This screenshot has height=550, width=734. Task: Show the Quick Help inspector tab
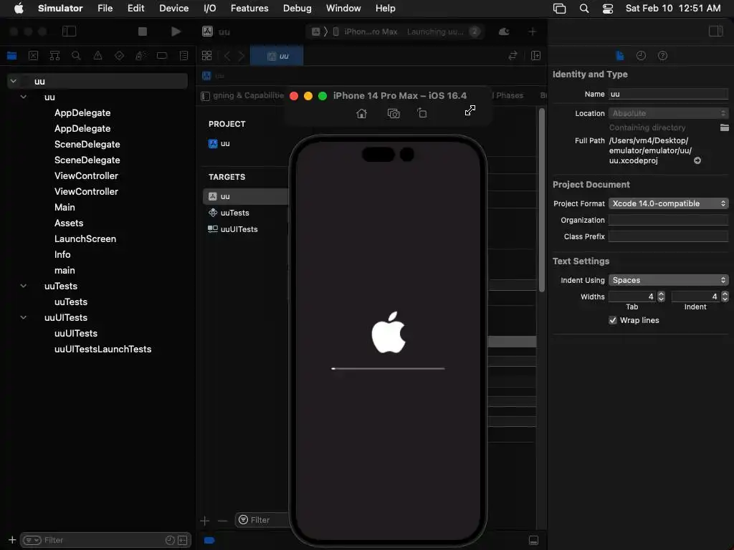662,56
